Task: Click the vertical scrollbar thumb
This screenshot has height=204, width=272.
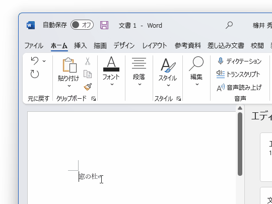Action: 240,144
